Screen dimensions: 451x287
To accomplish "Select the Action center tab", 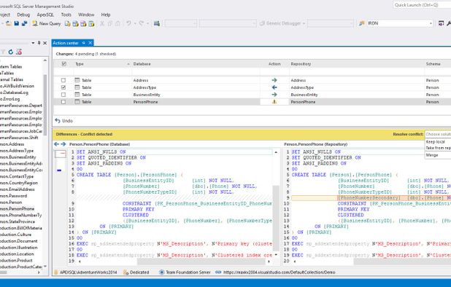I will [x=66, y=43].
